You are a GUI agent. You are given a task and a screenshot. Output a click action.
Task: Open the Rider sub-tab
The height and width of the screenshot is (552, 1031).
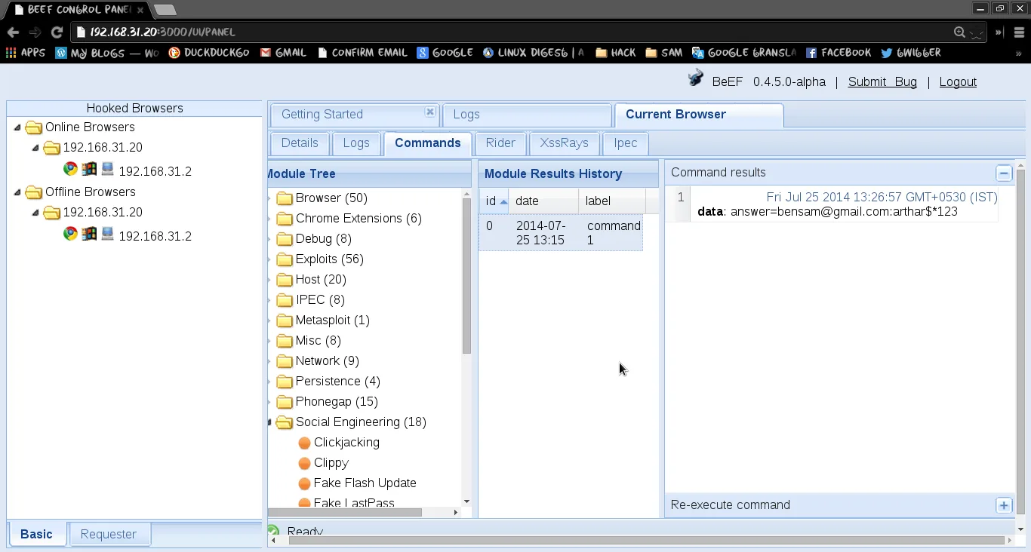click(500, 143)
